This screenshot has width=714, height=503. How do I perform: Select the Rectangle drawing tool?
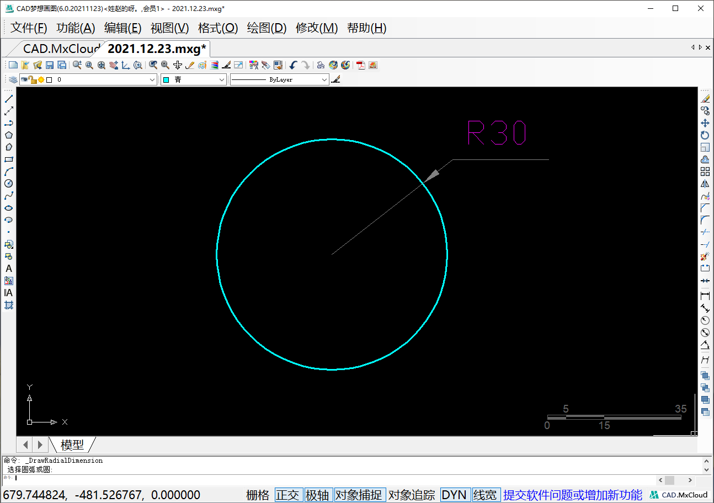pyautogui.click(x=9, y=159)
